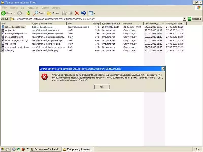Open the Избранное menu
203x152 pixels.
pyautogui.click(x=33, y=8)
